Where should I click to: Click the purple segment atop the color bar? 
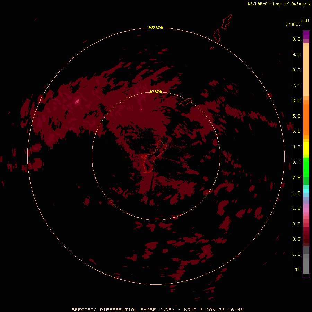[x=306, y=35]
